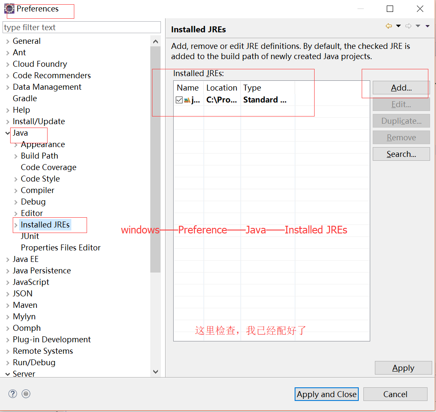Select Gradle in the preferences tree
Viewport: 436px width, 412px height.
(x=25, y=98)
